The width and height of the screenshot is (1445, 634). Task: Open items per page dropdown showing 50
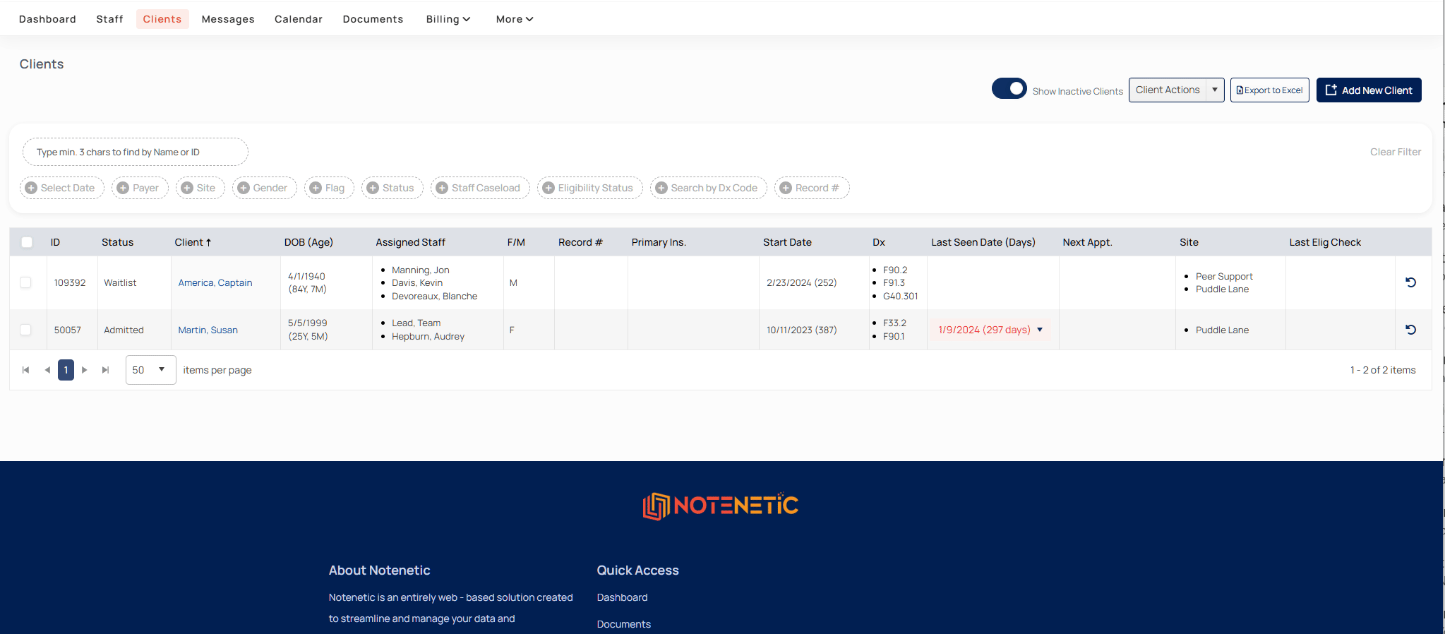click(x=150, y=370)
